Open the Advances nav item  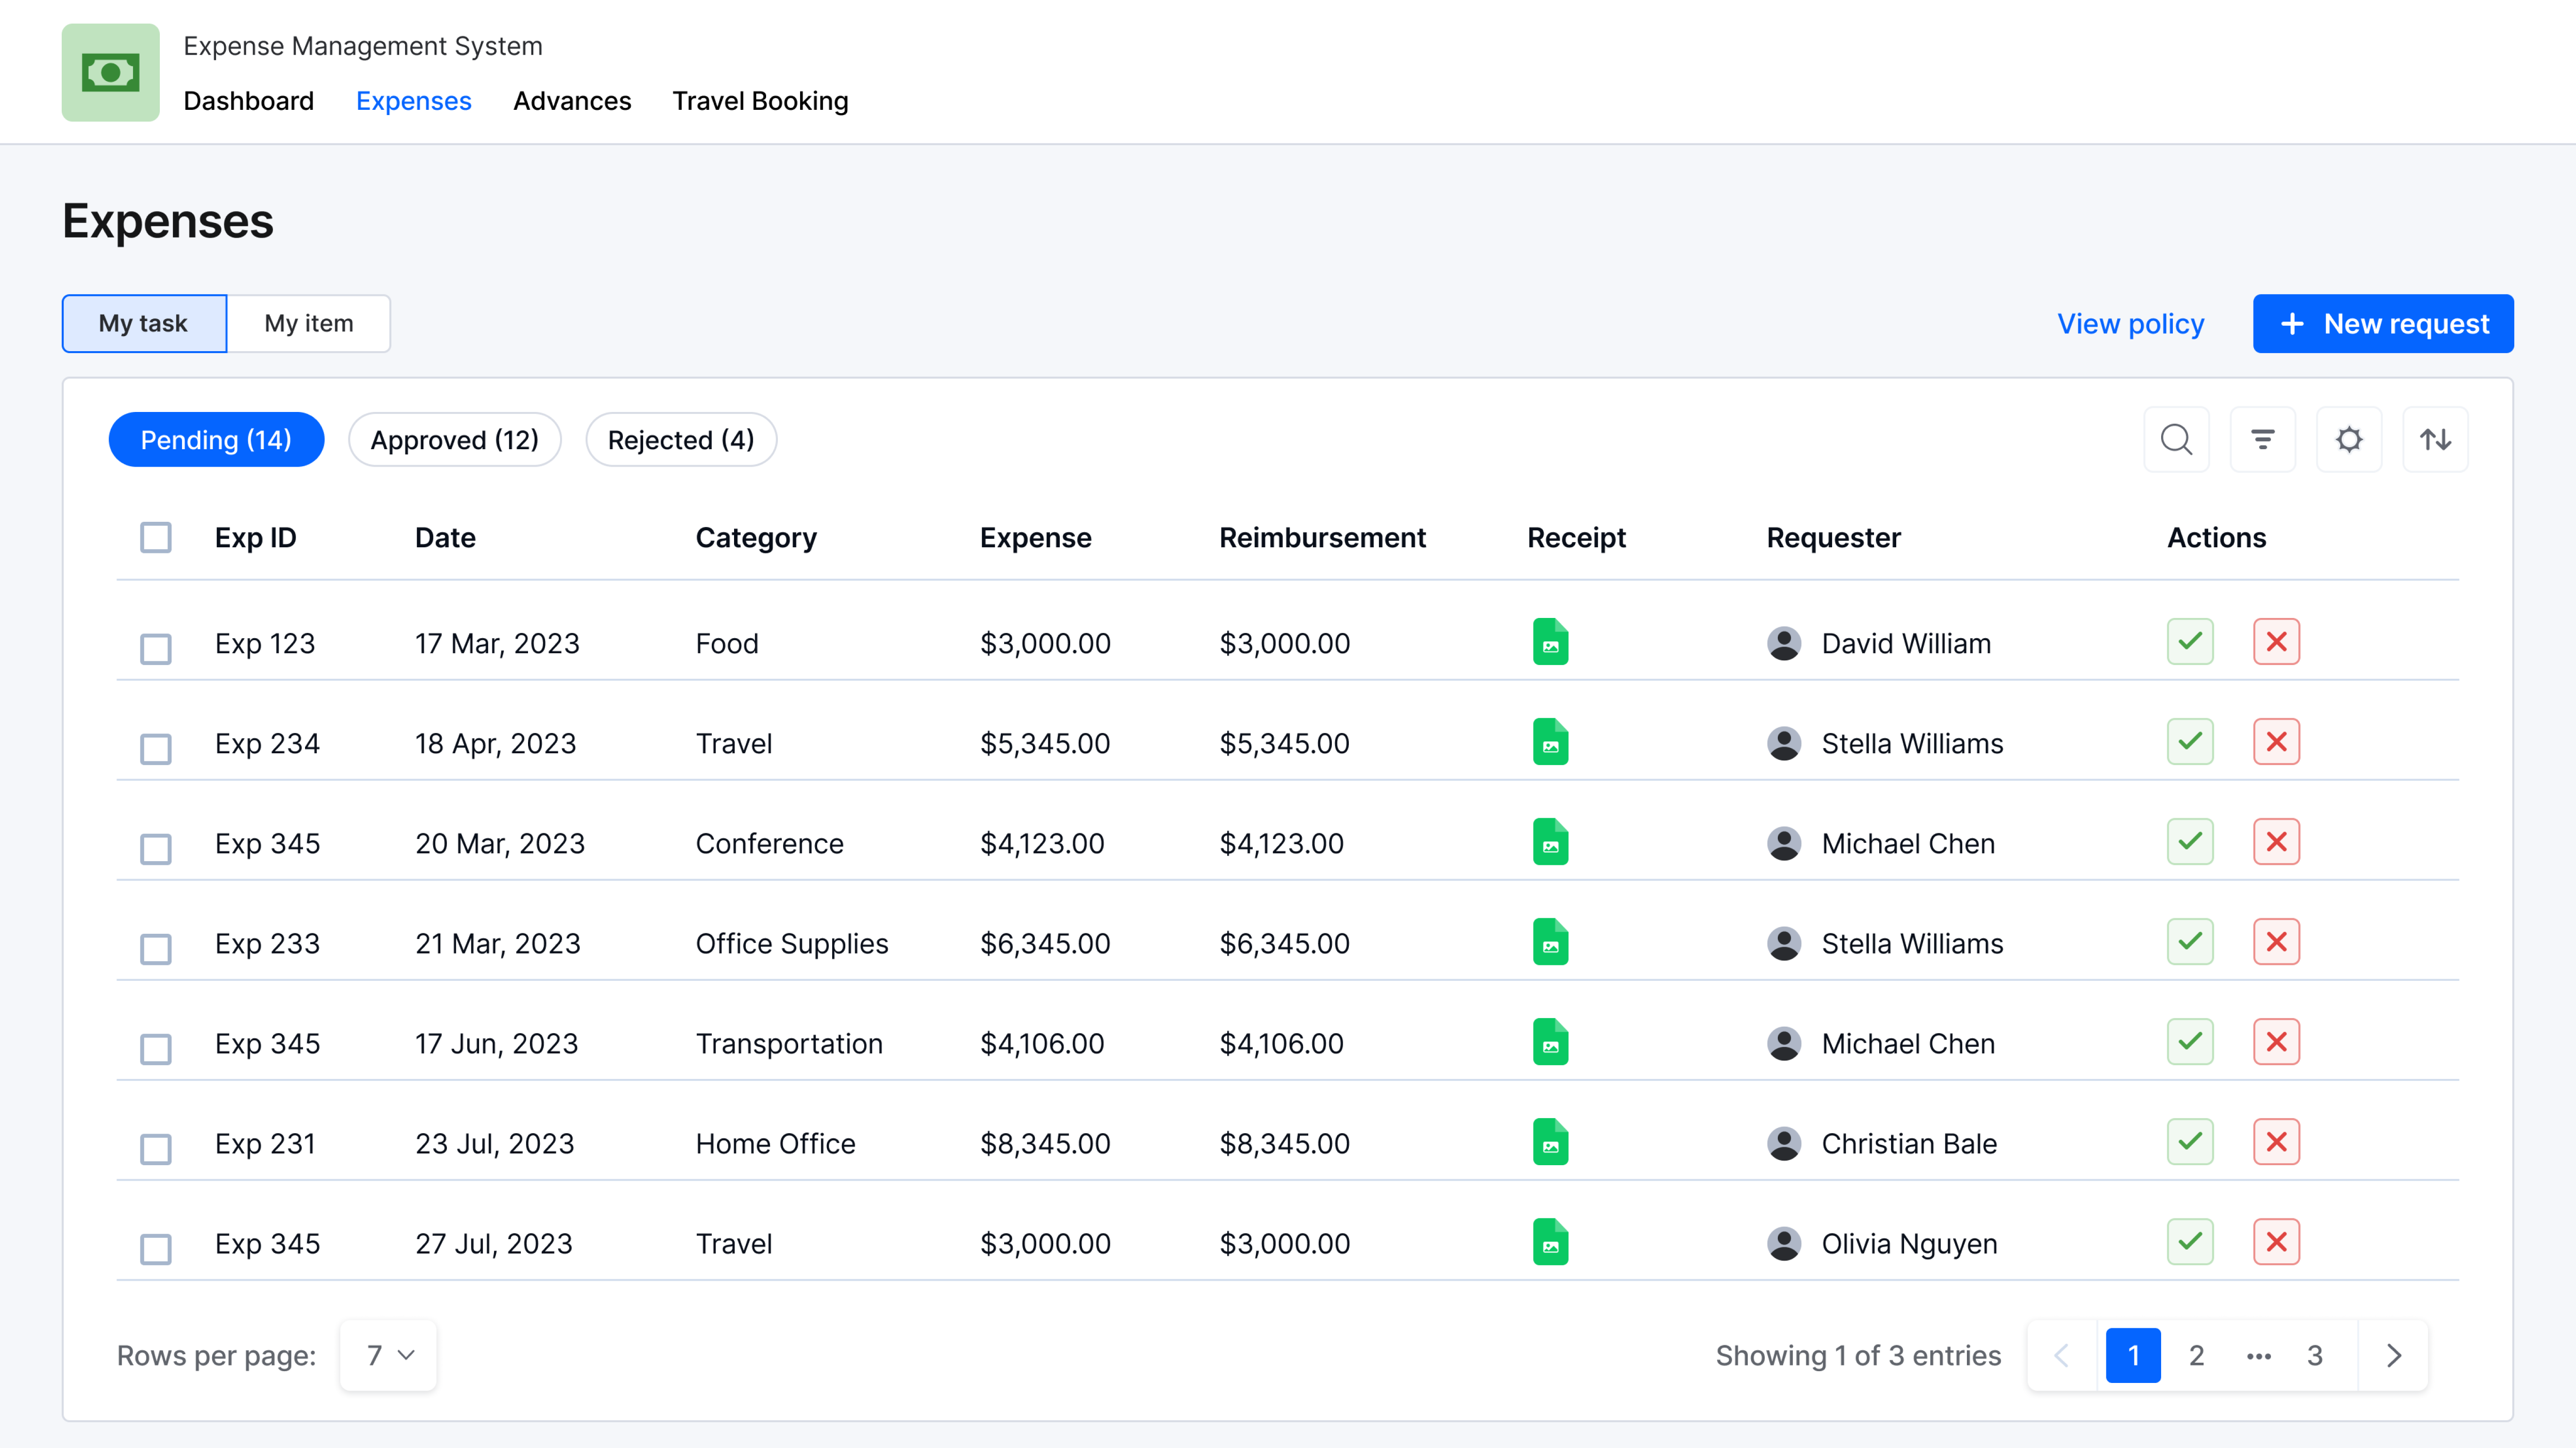point(572,101)
